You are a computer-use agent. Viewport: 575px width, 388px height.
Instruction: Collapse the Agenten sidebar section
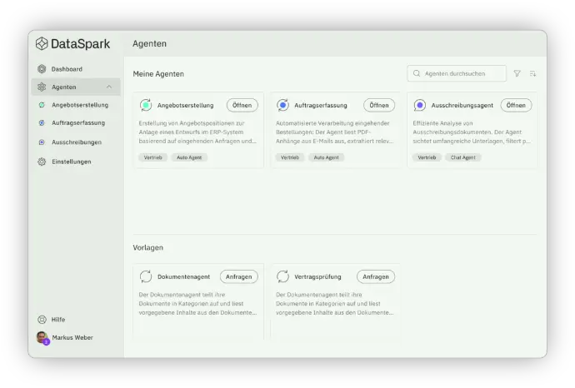108,87
